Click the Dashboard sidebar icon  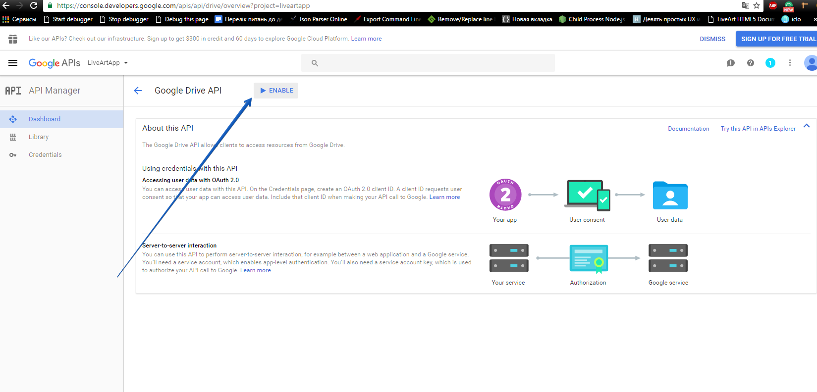point(13,119)
